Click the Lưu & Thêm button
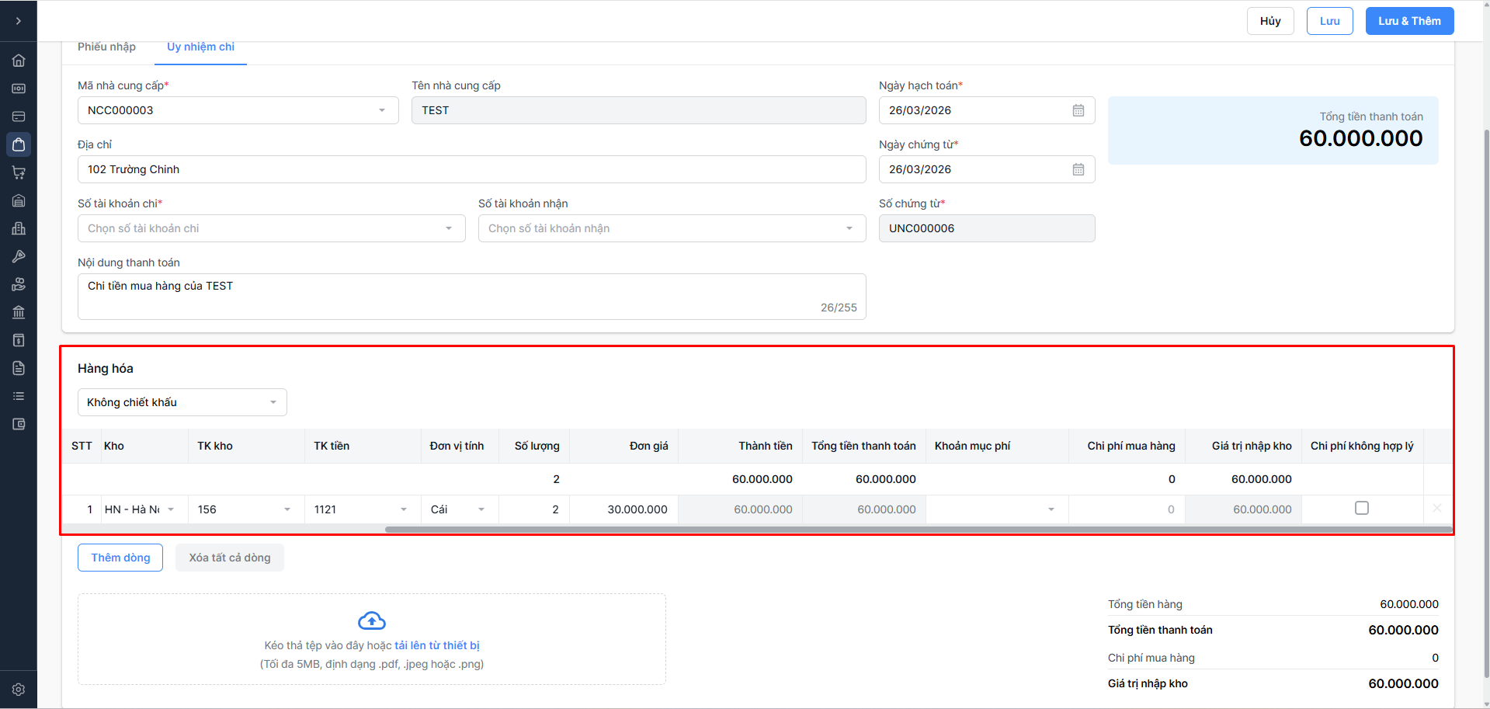The height and width of the screenshot is (709, 1490). click(x=1409, y=21)
